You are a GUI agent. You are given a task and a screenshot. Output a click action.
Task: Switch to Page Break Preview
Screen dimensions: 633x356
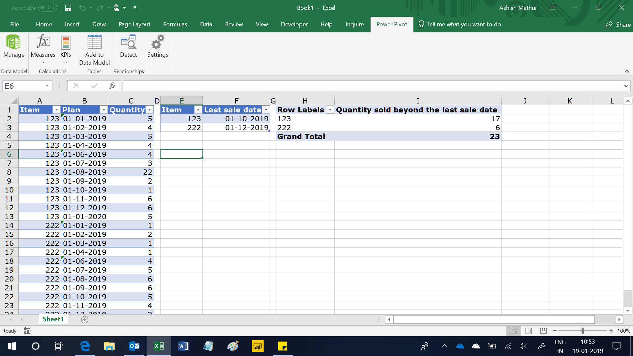543,331
